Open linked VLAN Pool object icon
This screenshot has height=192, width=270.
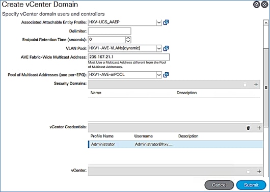click(x=166, y=48)
